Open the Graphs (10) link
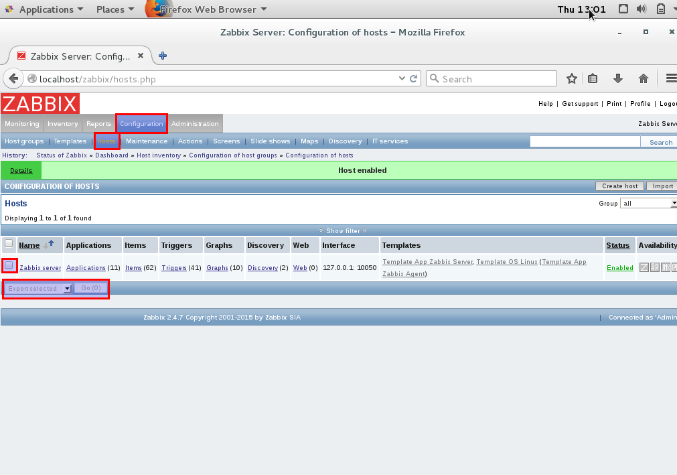The image size is (677, 475). [217, 268]
